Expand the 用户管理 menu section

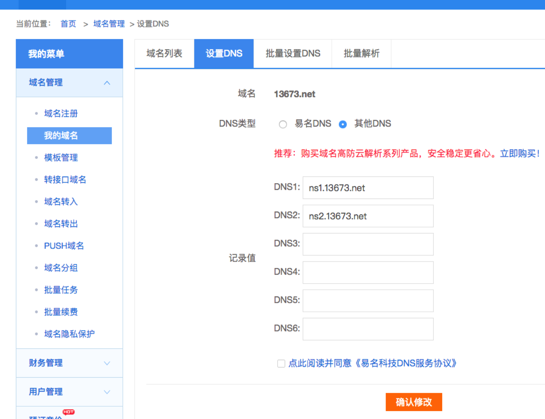pyautogui.click(x=107, y=392)
